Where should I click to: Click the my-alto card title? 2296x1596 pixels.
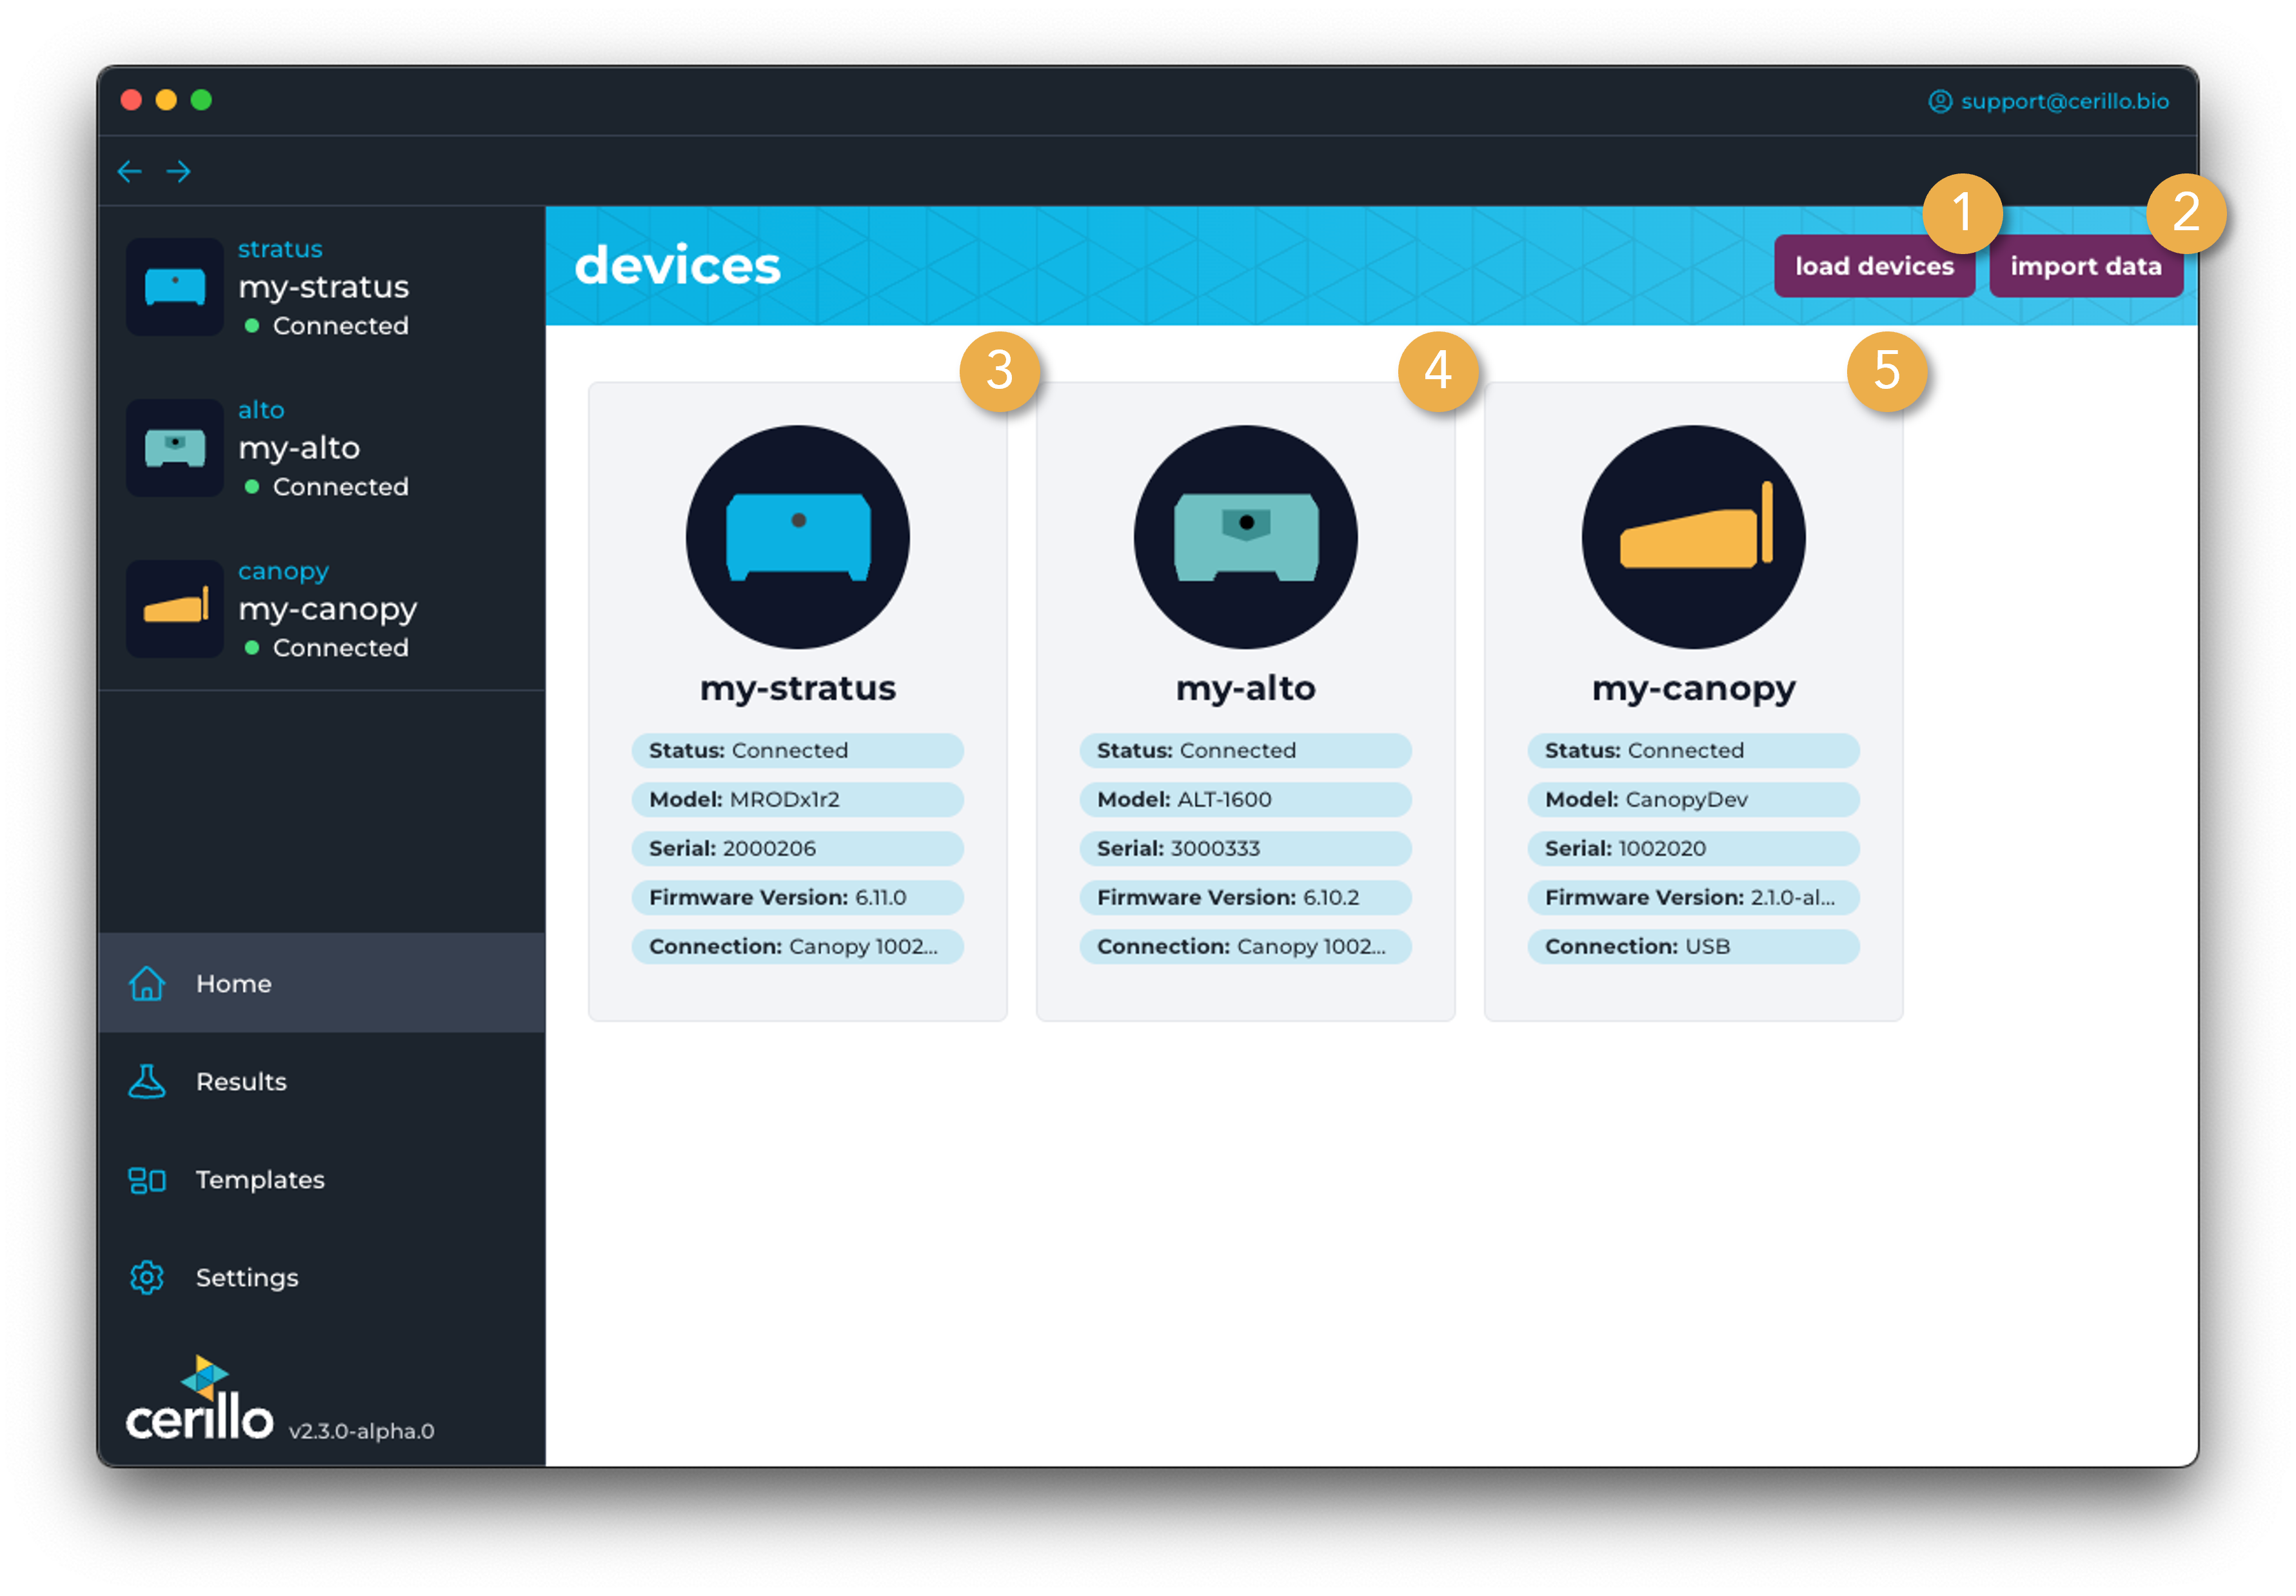click(1246, 689)
